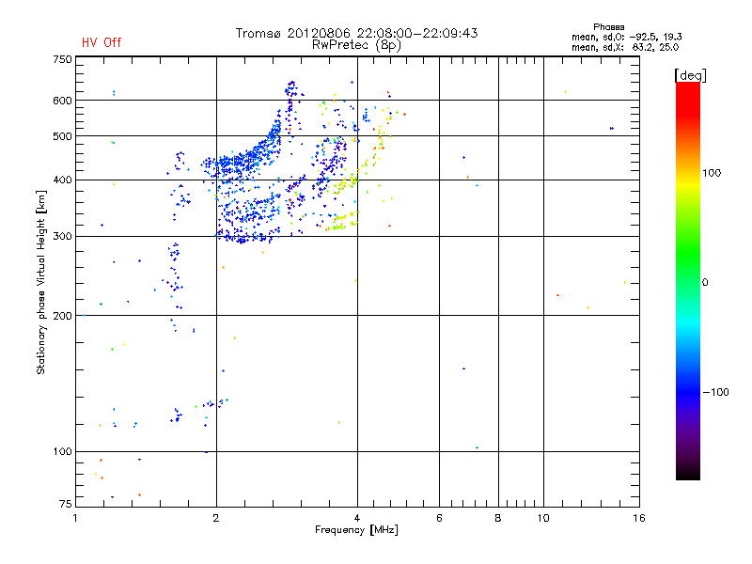Click the red 'HV Off' status label
Viewport: 752px width, 564px height.
click(x=102, y=42)
